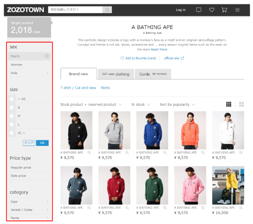The image size is (253, 224).
Task: Open the green hoodie product image
Action: [152, 185]
